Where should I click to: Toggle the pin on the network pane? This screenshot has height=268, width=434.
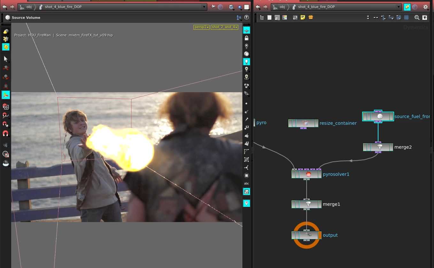[x=407, y=7]
